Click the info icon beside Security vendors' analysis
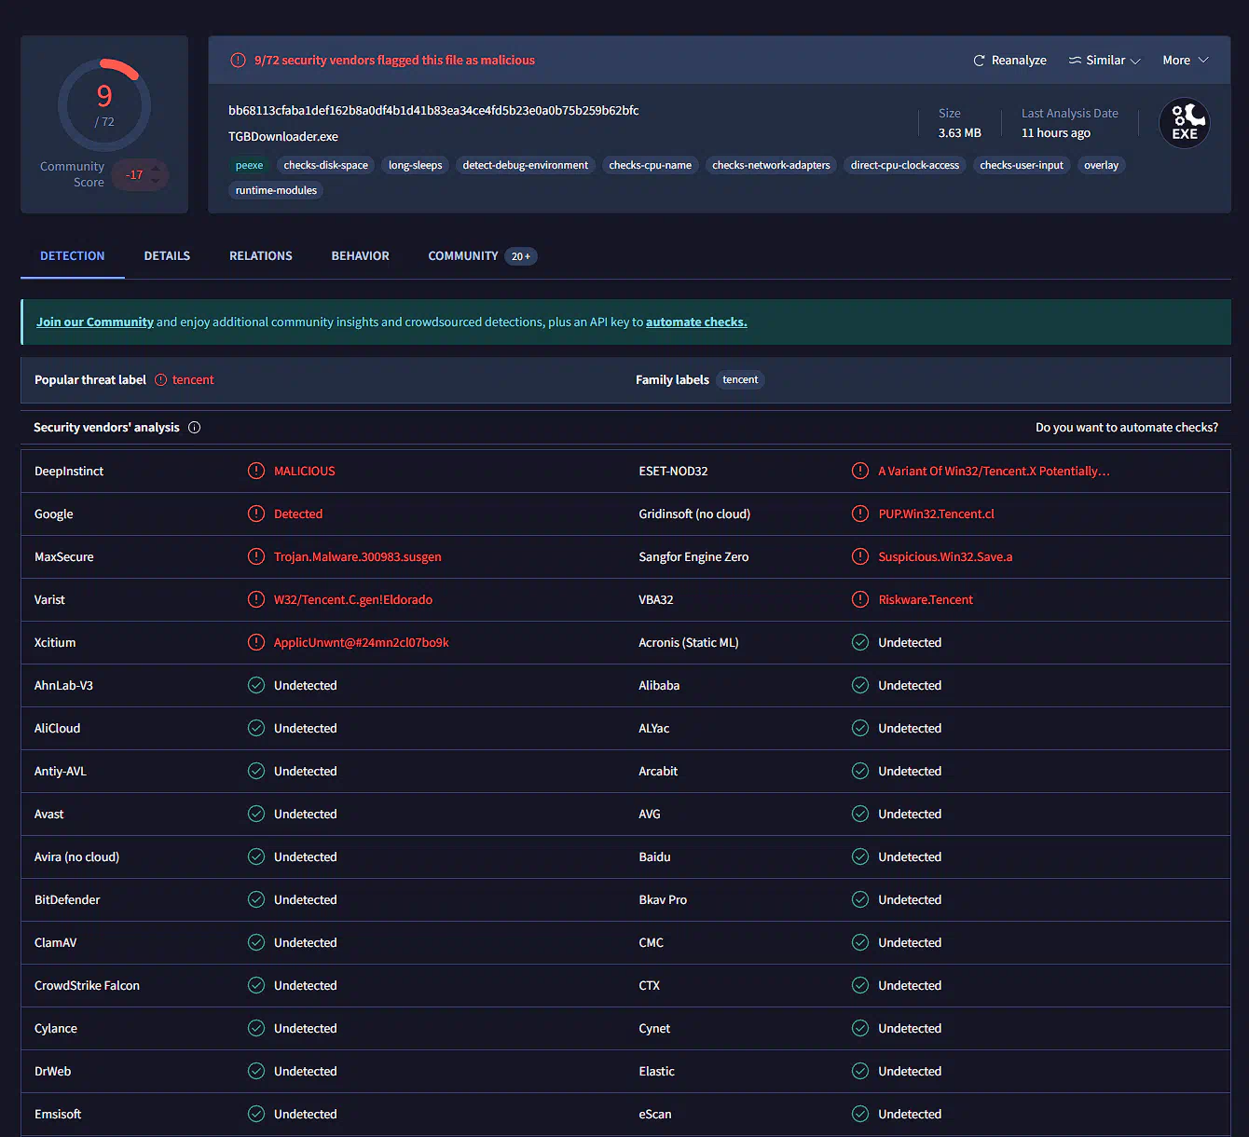Image resolution: width=1249 pixels, height=1137 pixels. tap(195, 428)
